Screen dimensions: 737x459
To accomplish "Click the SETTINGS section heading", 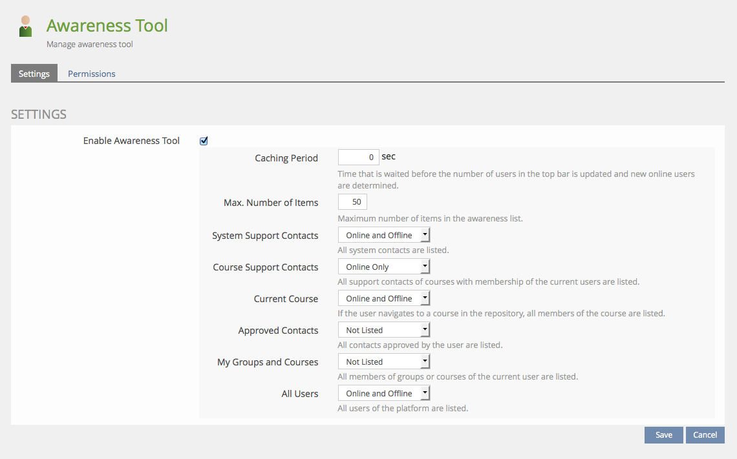I will pyautogui.click(x=39, y=114).
